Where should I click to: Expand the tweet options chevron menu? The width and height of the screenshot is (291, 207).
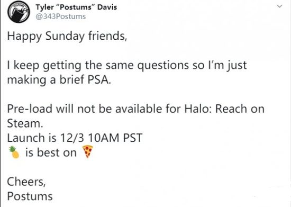pos(279,6)
